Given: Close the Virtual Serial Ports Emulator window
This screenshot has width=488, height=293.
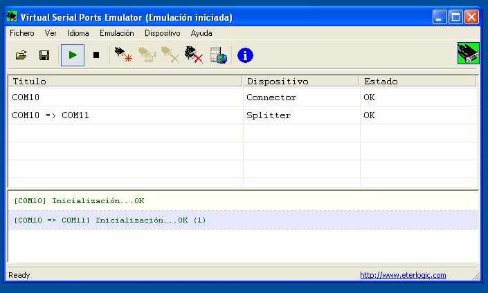Looking at the screenshot, I should [472, 17].
